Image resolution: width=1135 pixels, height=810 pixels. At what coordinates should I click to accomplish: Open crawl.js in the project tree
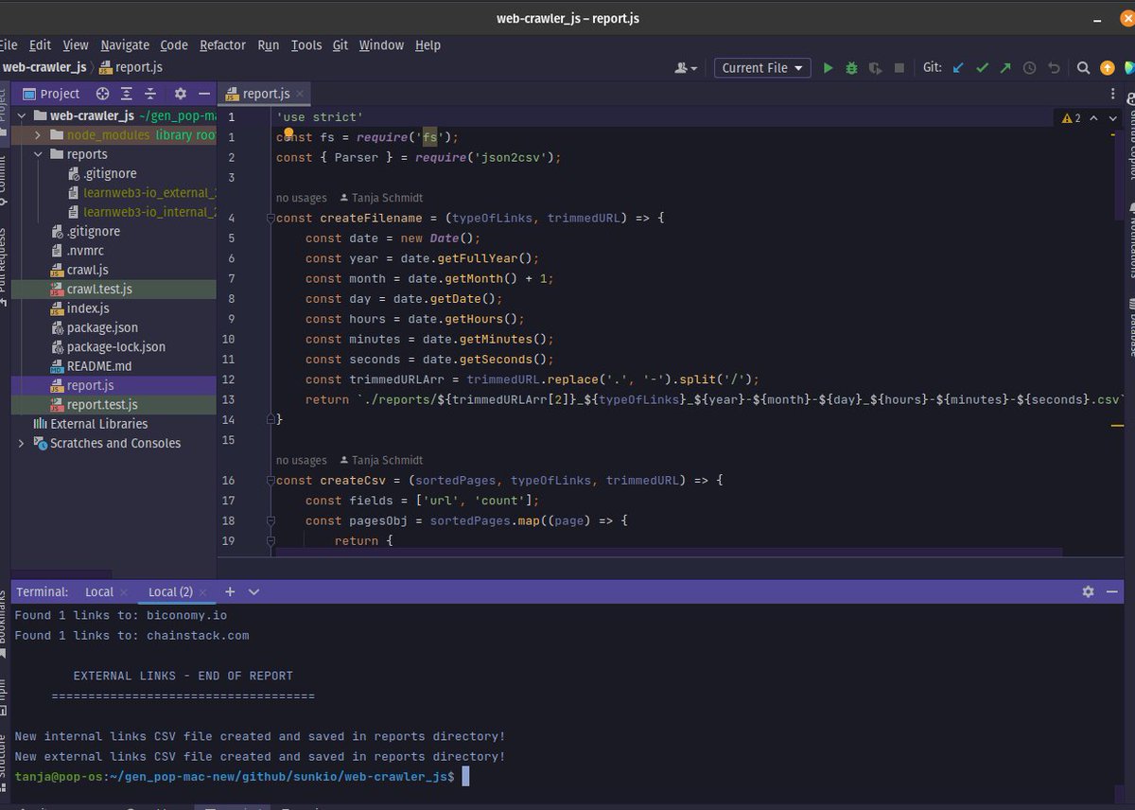[79, 270]
